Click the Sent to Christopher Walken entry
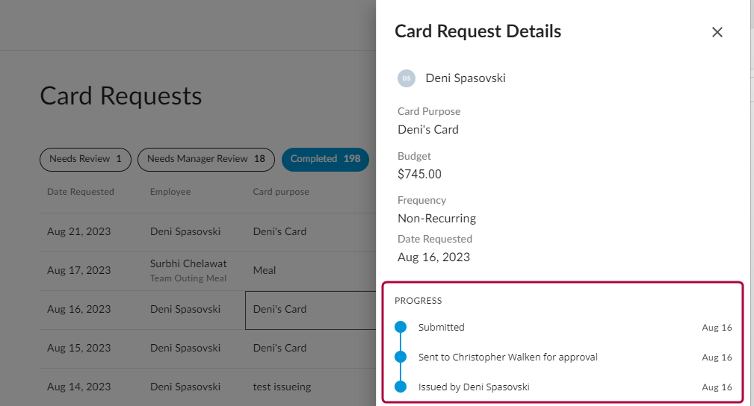The width and height of the screenshot is (754, 406). (x=508, y=357)
